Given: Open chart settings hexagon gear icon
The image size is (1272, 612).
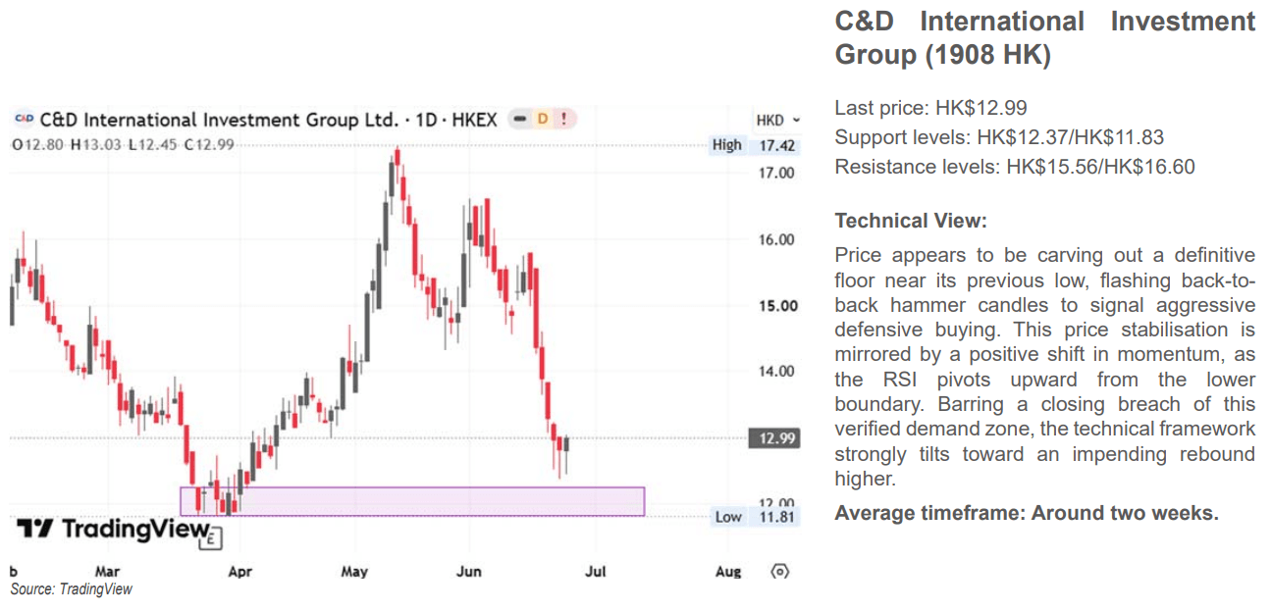Looking at the screenshot, I should 780,571.
